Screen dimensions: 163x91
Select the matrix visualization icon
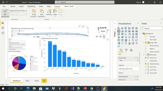[x=126, y=40]
